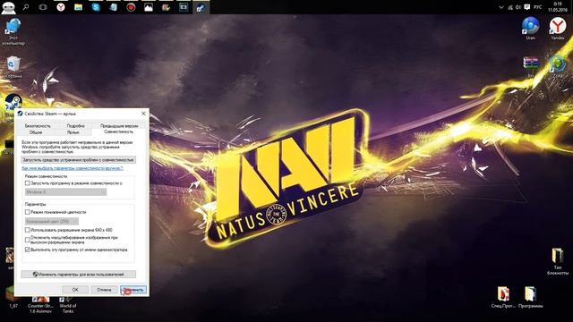Open the Steam desktop shortcut
The image size is (573, 322).
click(x=13, y=102)
